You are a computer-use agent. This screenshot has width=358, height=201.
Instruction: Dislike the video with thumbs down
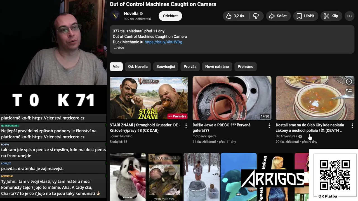(x=256, y=16)
